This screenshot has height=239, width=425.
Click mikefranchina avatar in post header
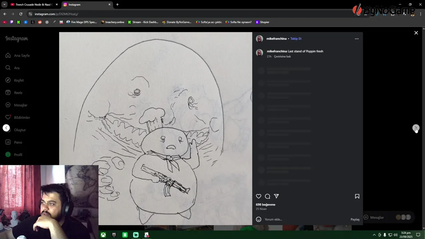[x=259, y=39]
